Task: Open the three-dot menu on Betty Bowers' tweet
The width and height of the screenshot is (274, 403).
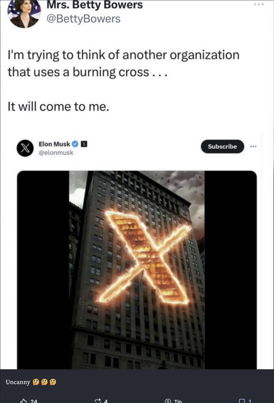Action: [259, 4]
